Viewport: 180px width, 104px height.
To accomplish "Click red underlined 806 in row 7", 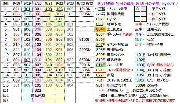I will (x=49, y=39).
